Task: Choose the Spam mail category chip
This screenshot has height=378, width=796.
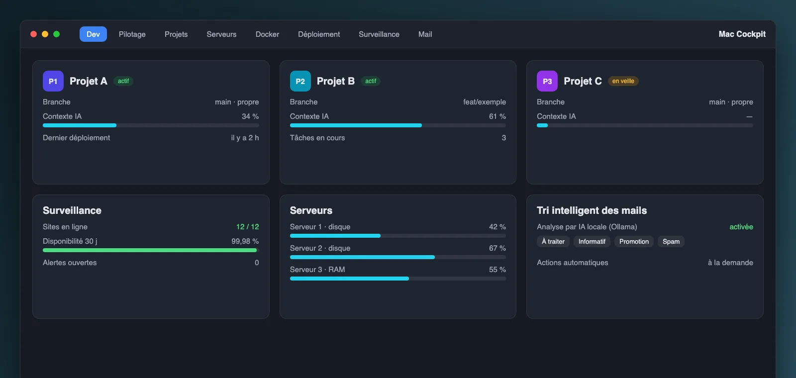Action: (671, 241)
